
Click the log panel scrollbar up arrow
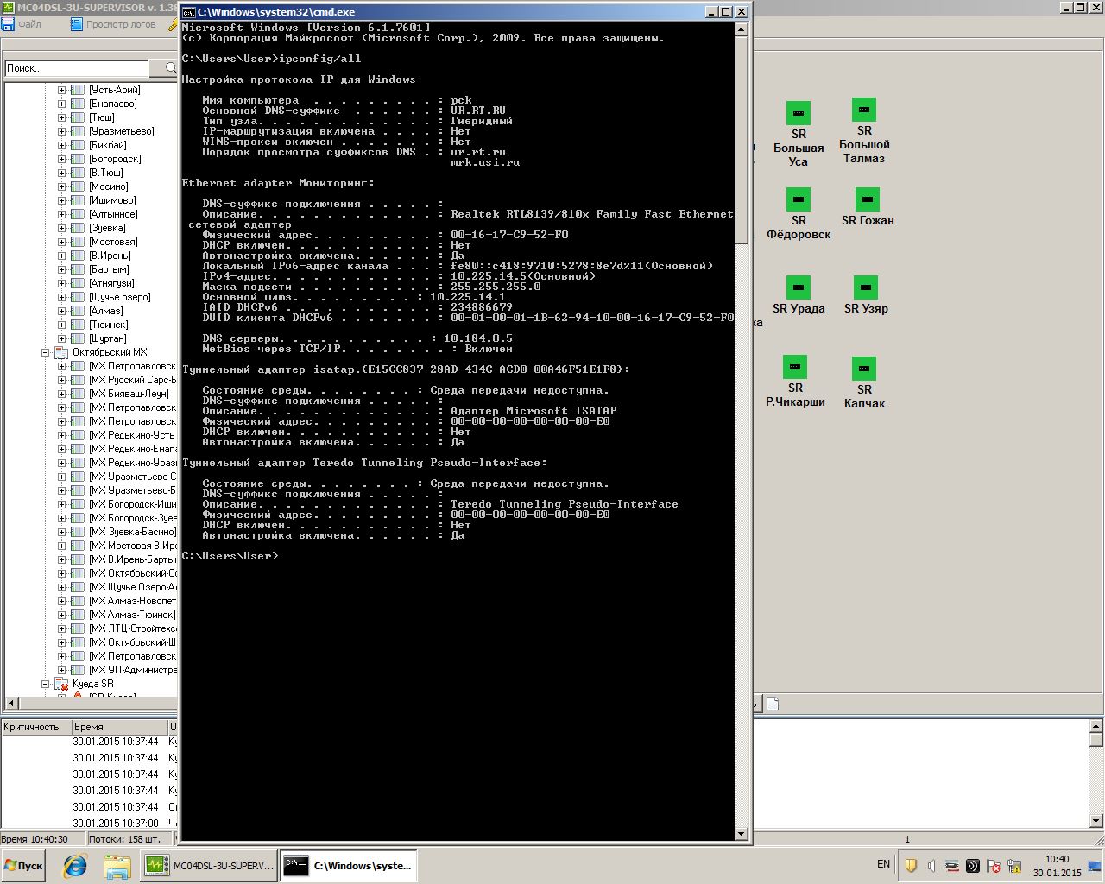pyautogui.click(x=1096, y=727)
